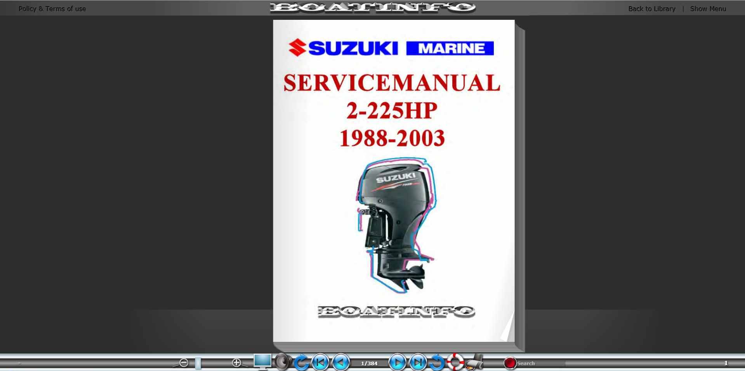Jump to the last page
The width and height of the screenshot is (745, 371).
418,363
